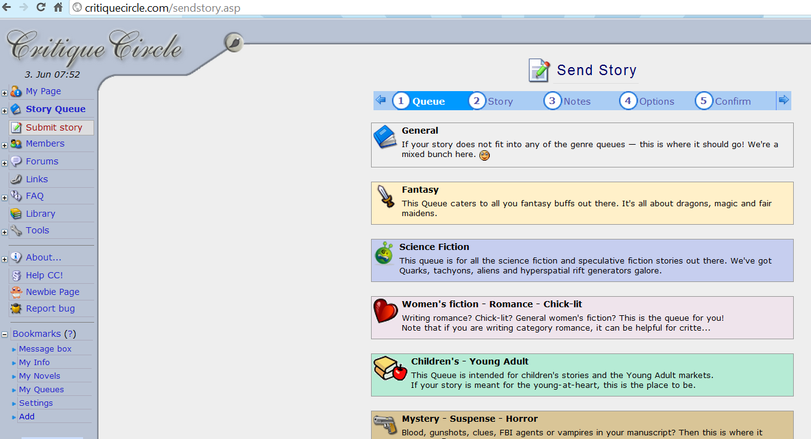The image size is (811, 439).
Task: Click the Report bug link
Action: [50, 308]
